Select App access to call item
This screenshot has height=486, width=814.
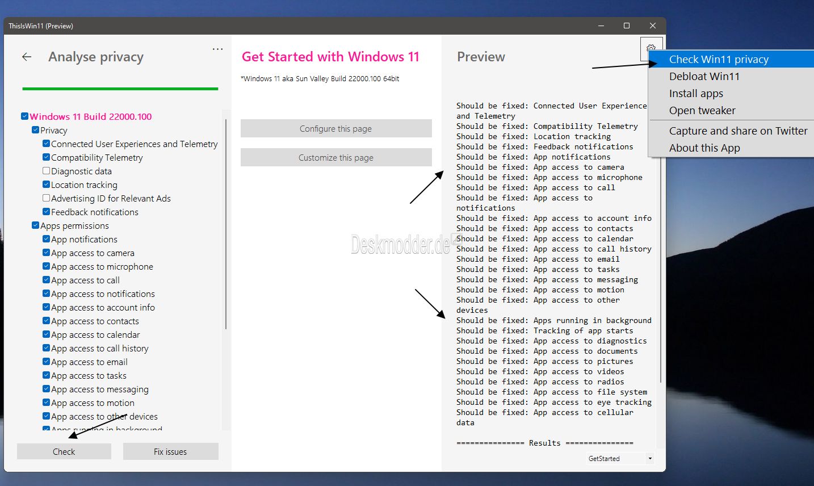pos(85,280)
